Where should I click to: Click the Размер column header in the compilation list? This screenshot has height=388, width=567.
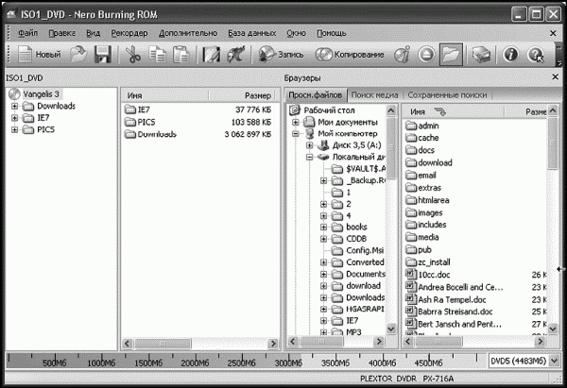[x=242, y=95]
